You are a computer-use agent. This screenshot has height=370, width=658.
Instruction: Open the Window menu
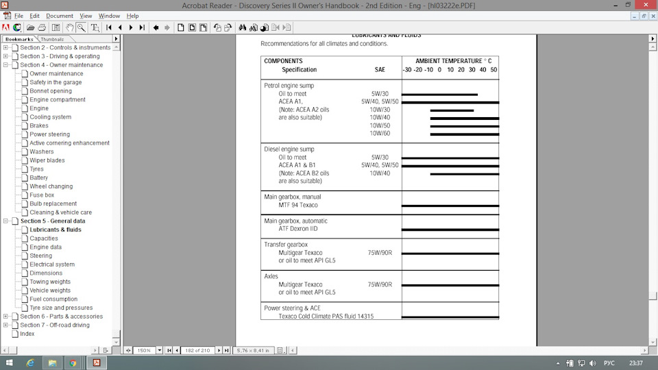coord(109,16)
